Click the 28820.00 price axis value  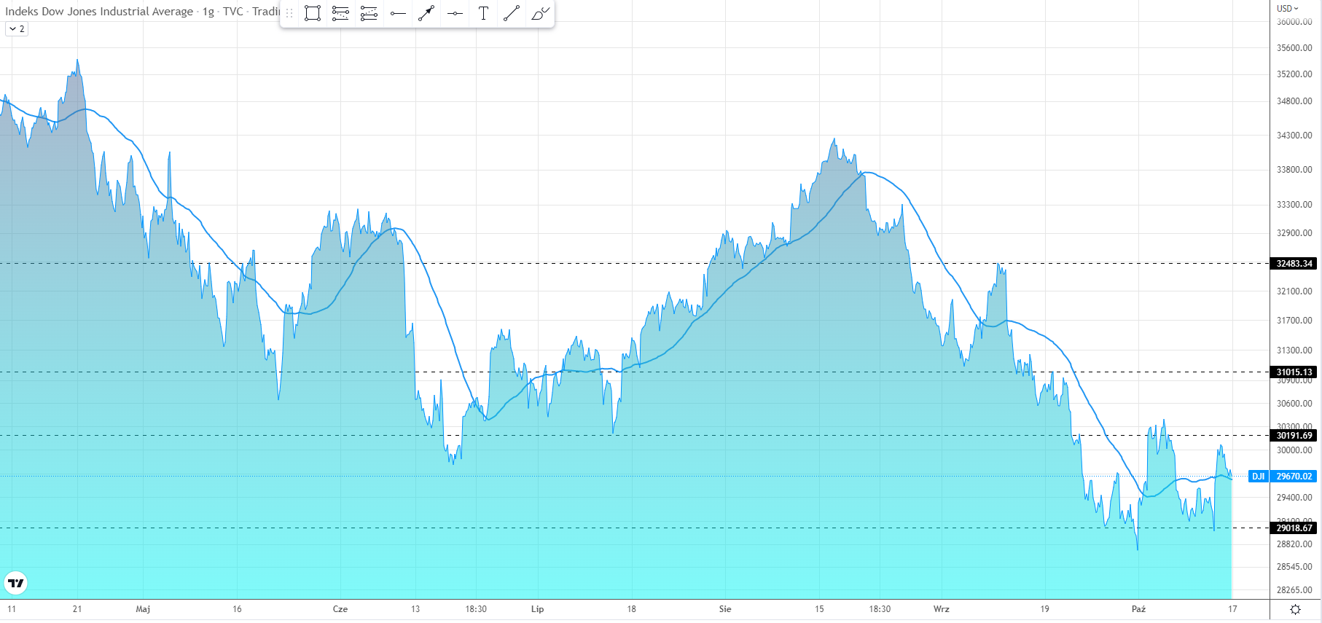[x=1294, y=544]
